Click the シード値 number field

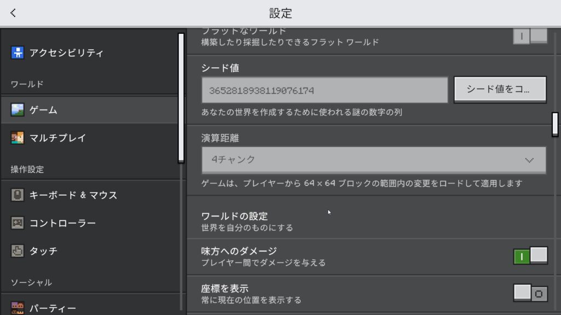pos(324,90)
